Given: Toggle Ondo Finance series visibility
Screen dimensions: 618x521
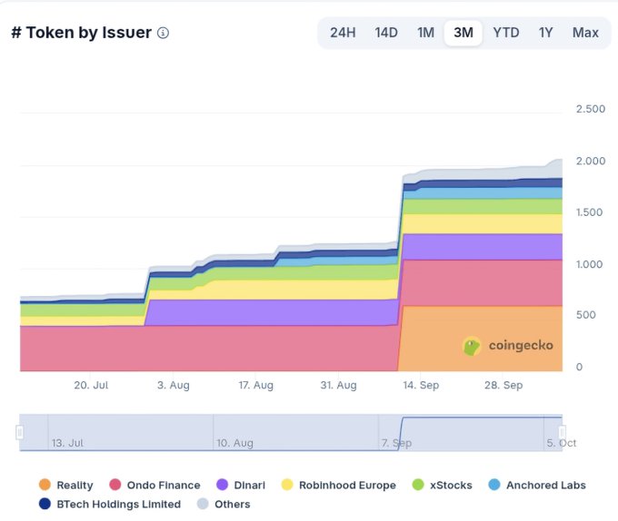Looking at the screenshot, I should [x=154, y=485].
